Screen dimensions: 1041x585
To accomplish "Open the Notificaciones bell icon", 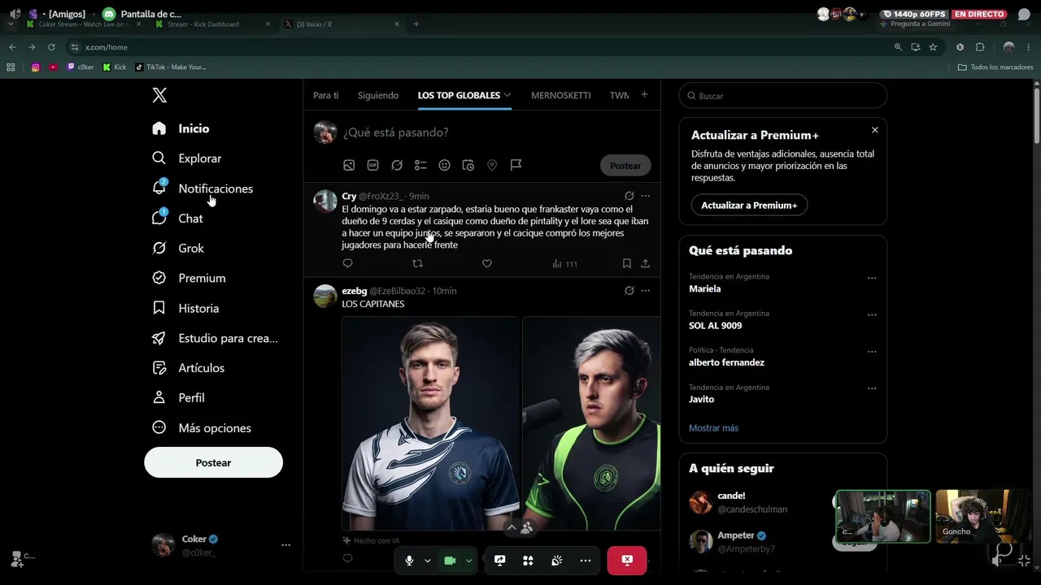I will pos(159,188).
